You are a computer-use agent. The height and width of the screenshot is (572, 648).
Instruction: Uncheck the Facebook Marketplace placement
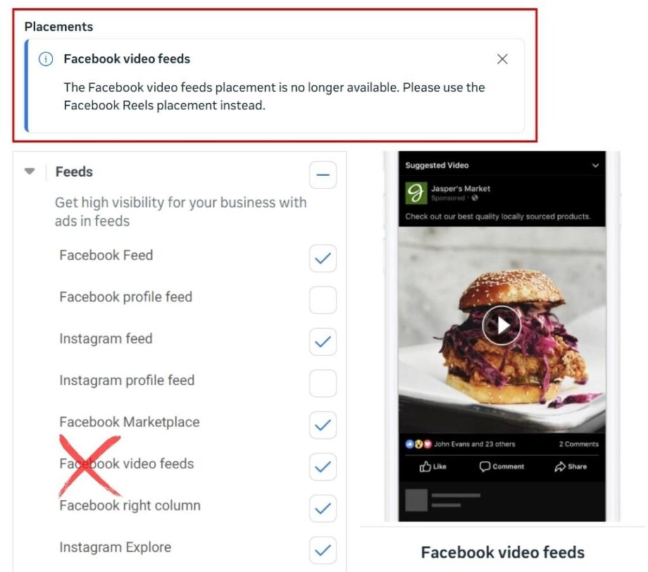coord(323,425)
